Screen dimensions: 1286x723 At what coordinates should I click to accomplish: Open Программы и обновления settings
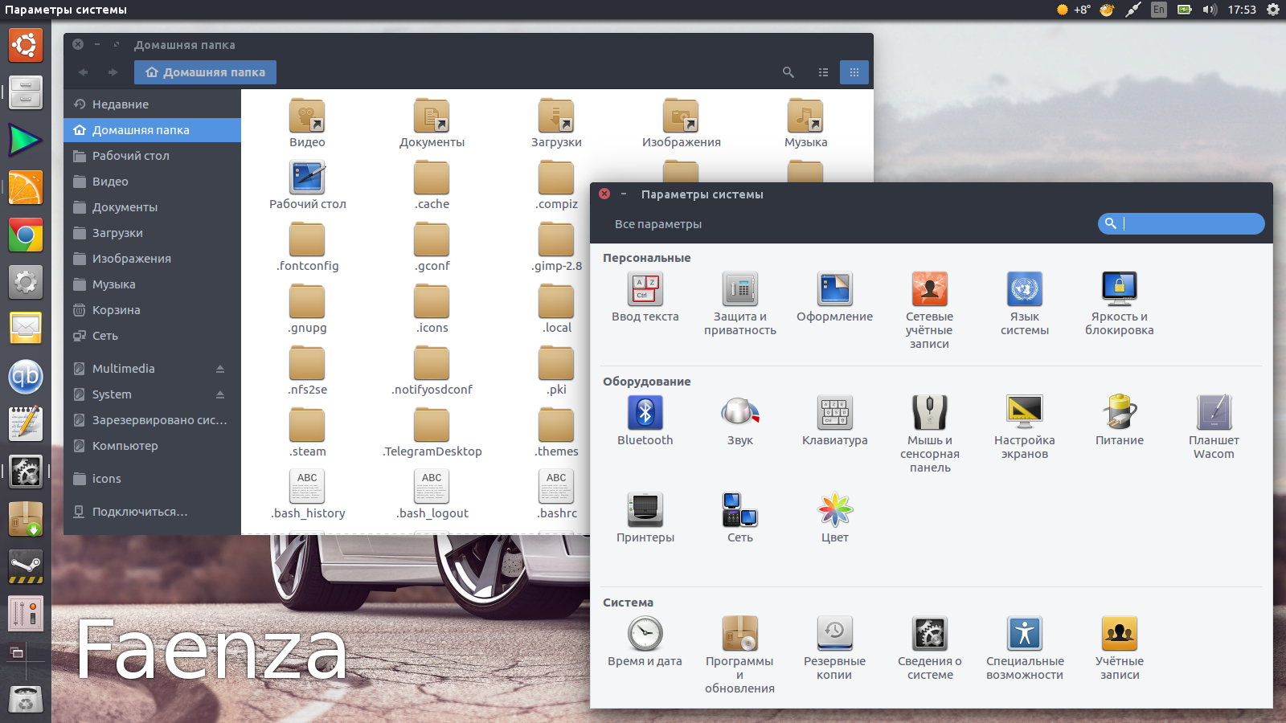click(739, 634)
